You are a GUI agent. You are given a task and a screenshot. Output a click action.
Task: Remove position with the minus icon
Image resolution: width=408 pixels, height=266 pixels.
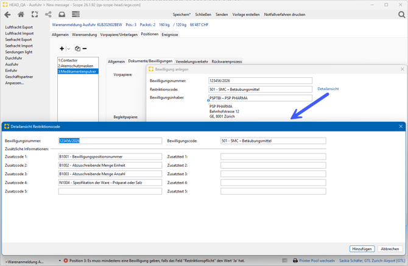[85, 49]
